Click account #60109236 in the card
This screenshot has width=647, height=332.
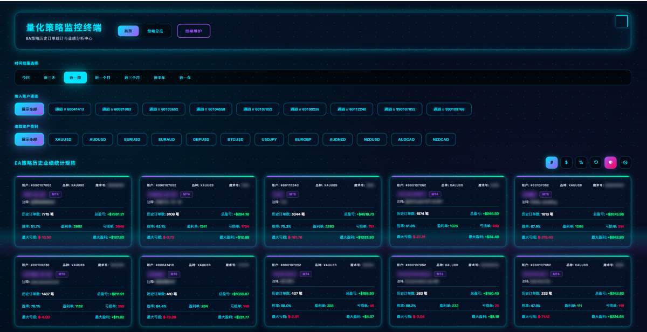point(40,265)
